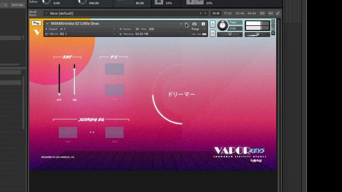Adjust the instrument volume slider
The image size is (342, 192).
(x=258, y=35)
